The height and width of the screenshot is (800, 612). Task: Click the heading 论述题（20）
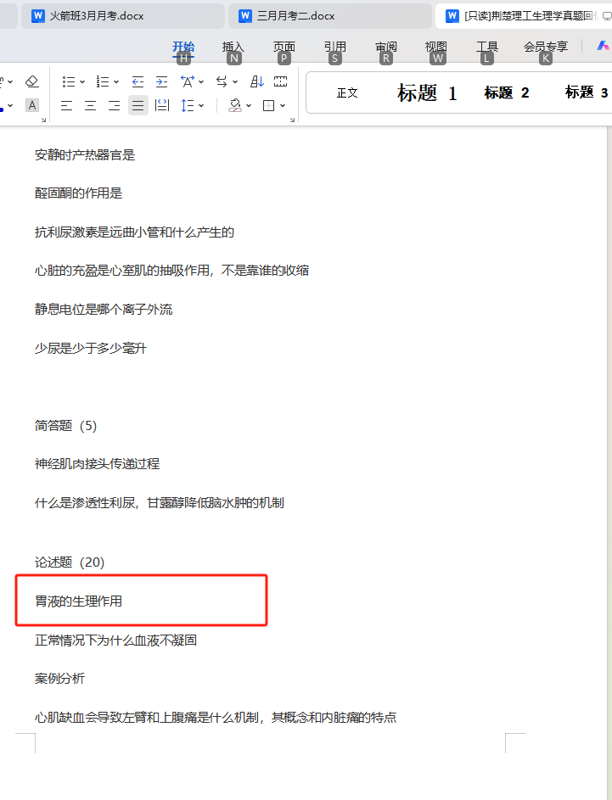pos(70,562)
